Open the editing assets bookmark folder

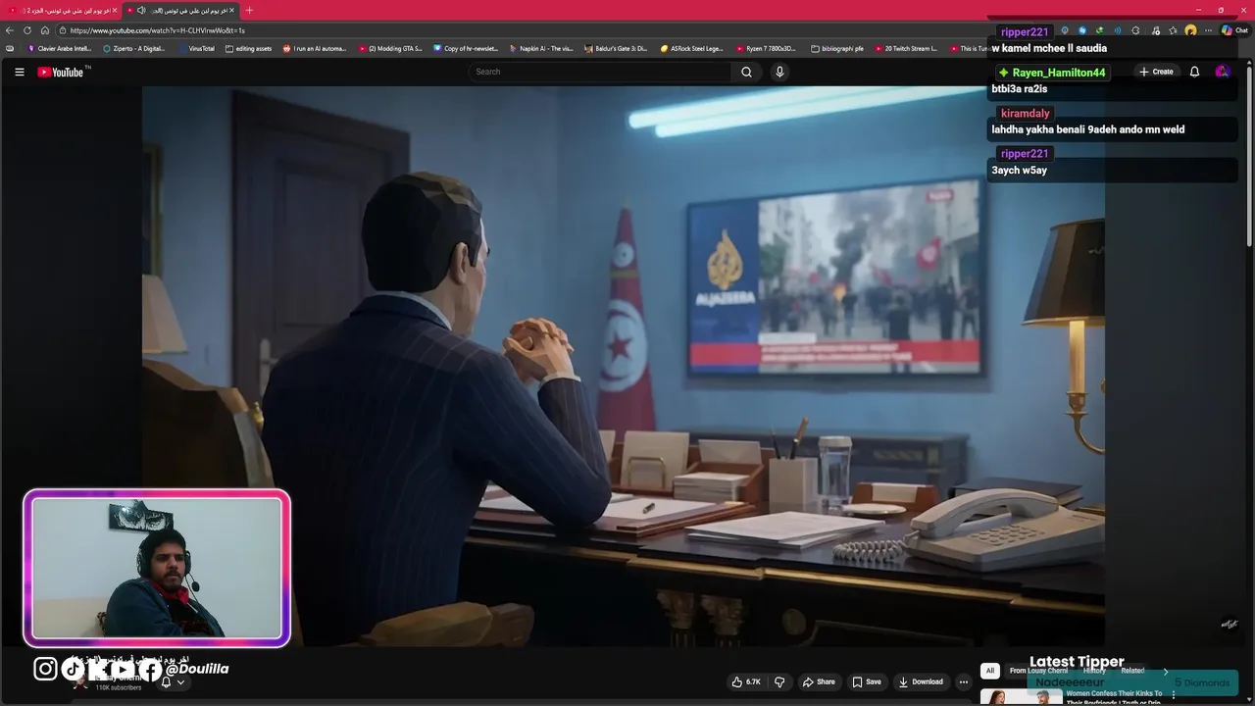point(249,48)
